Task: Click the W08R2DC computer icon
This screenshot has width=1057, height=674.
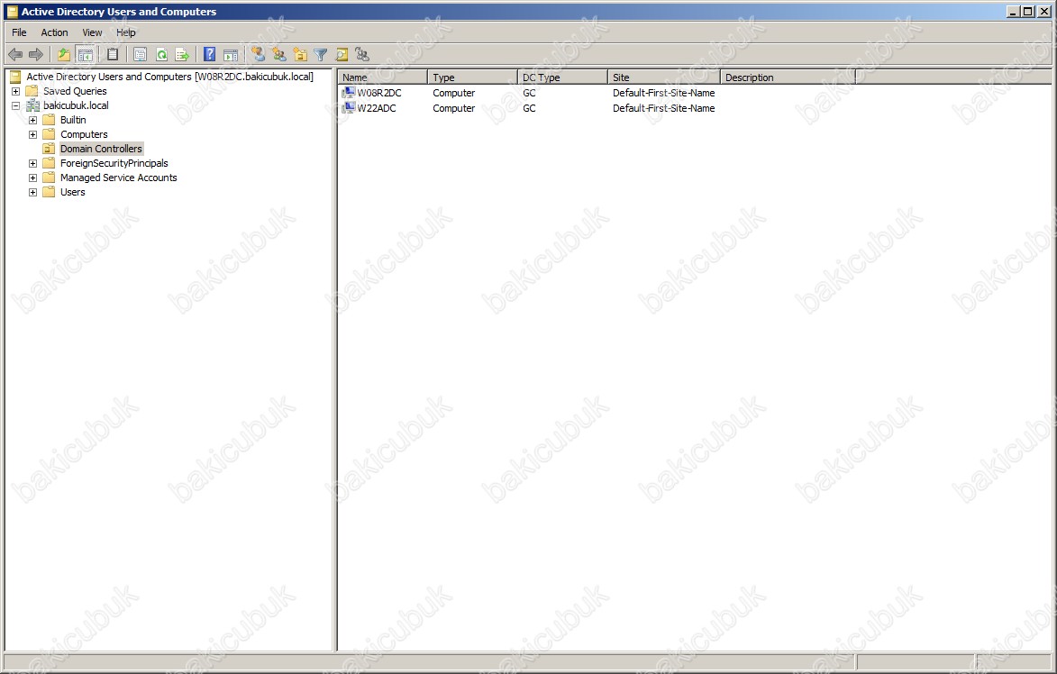Action: (x=349, y=92)
